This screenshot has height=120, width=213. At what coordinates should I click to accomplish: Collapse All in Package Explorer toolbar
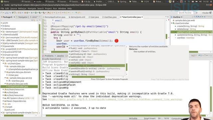point(32,20)
